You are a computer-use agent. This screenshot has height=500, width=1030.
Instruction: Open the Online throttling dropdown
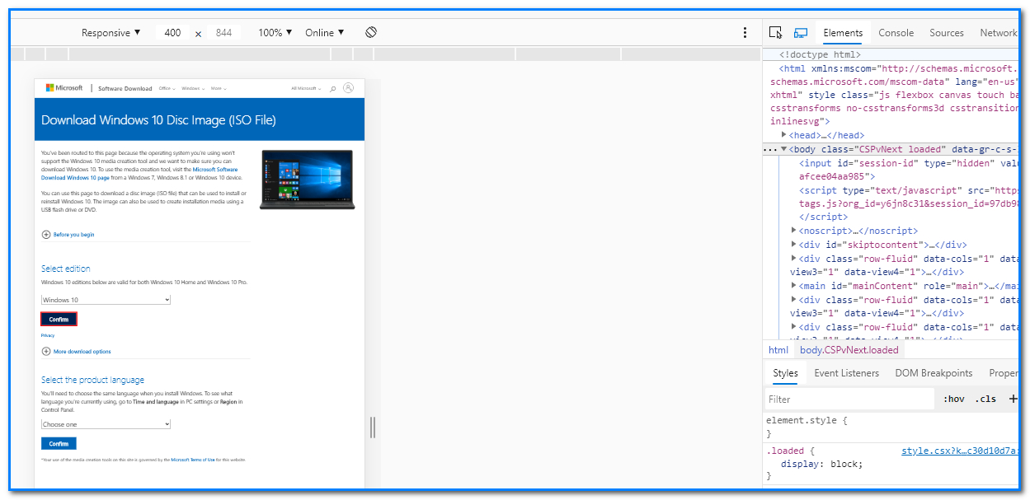pyautogui.click(x=324, y=33)
